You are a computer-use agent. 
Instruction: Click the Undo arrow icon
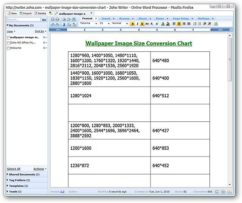tap(53, 24)
